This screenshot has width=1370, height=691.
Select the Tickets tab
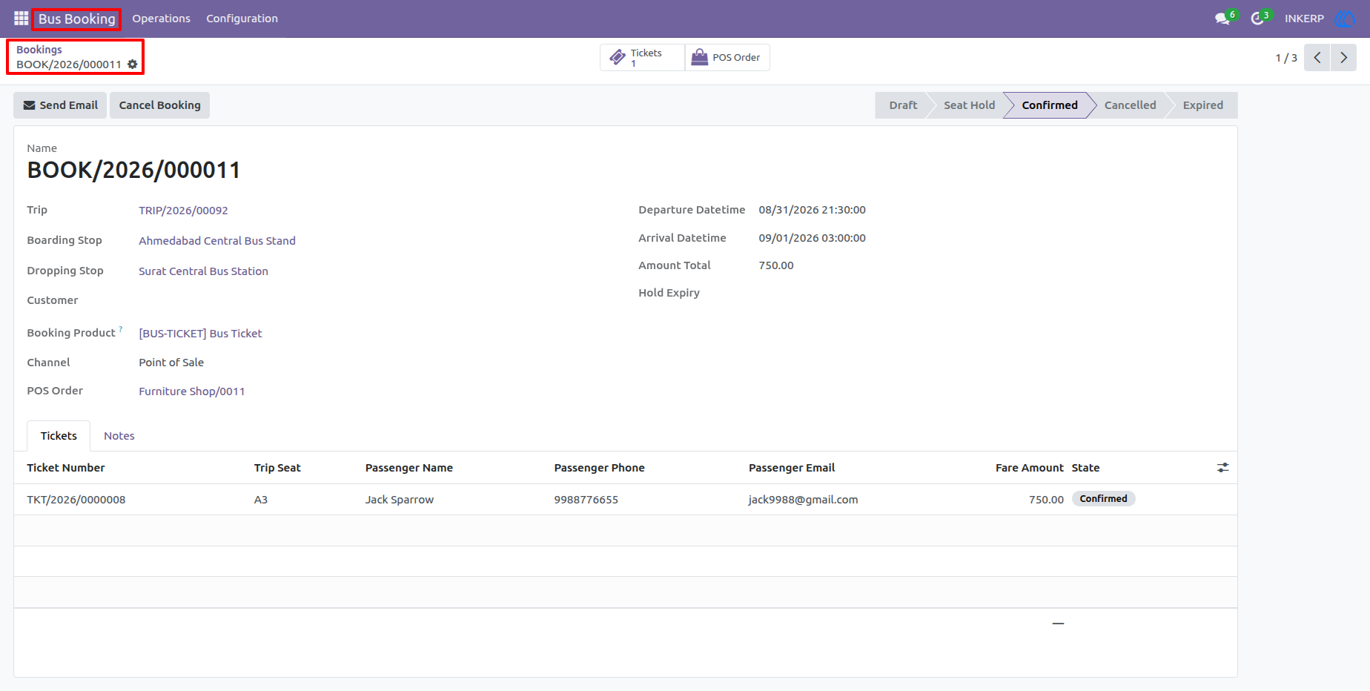pyautogui.click(x=59, y=436)
